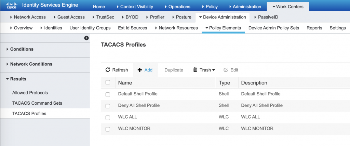Viewport: 350px width, 146px height.
Task: Open the Reports tab
Action: [x=314, y=28]
